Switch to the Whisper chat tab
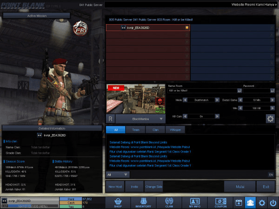The width and height of the screenshot is (279, 209). tap(175, 130)
